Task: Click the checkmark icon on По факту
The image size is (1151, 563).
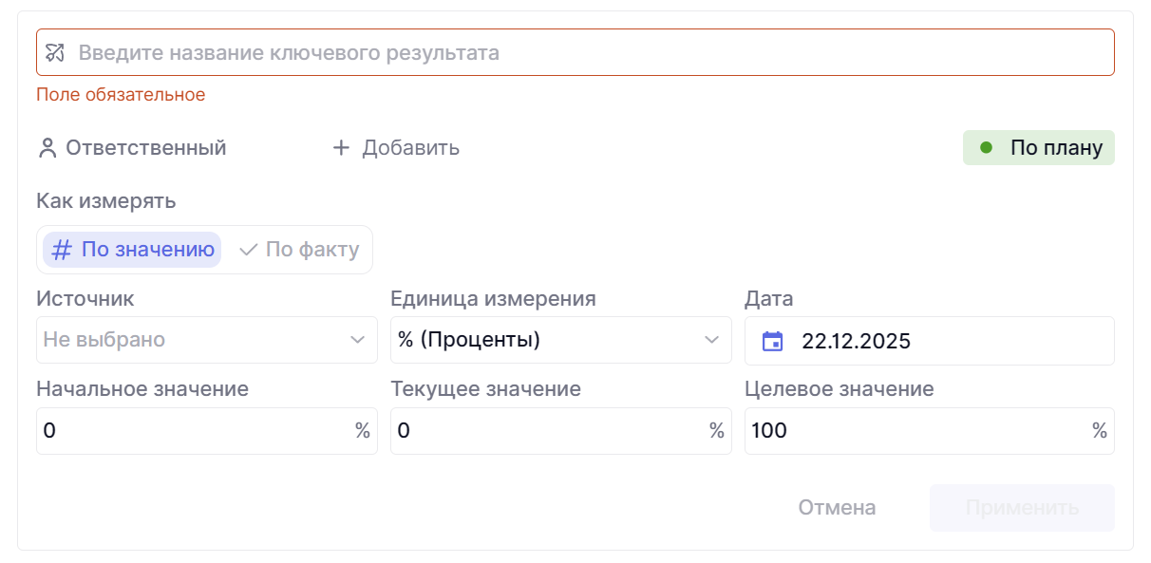Action: tap(249, 250)
